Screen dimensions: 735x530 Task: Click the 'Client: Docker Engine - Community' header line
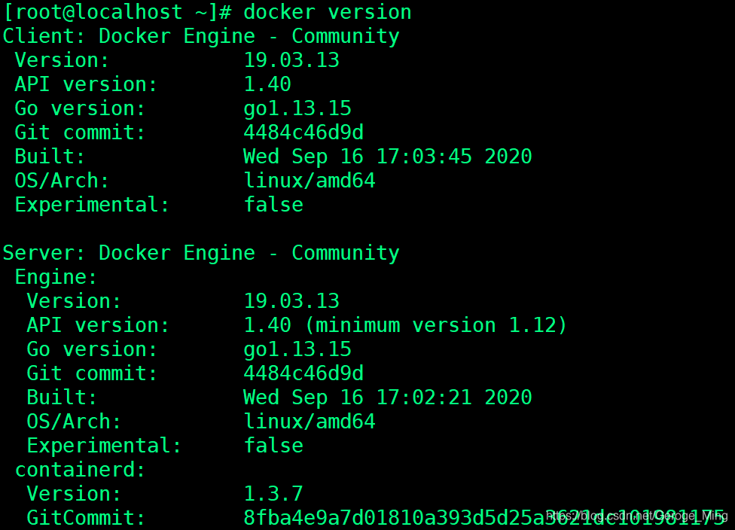tap(201, 37)
